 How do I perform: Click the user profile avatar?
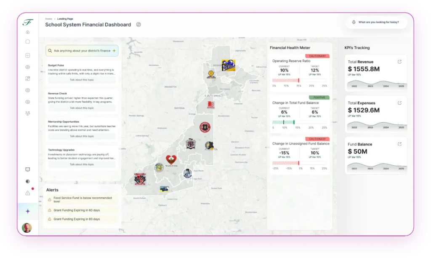(27, 228)
